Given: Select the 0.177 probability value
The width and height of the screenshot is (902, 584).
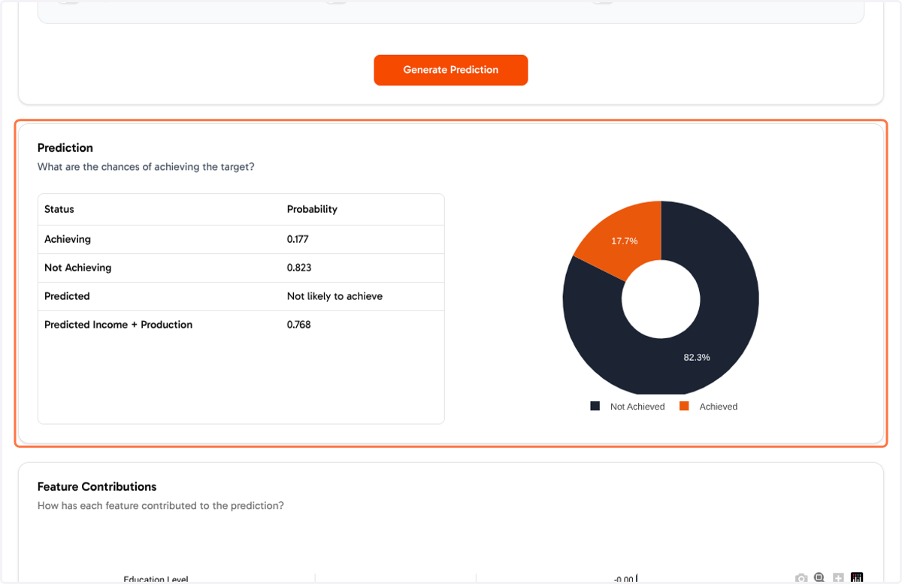Looking at the screenshot, I should [298, 239].
